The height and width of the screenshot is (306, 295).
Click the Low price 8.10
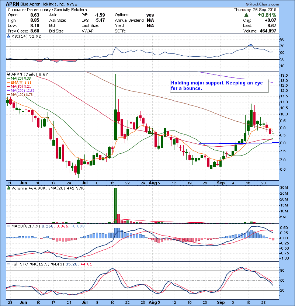click(x=35, y=26)
